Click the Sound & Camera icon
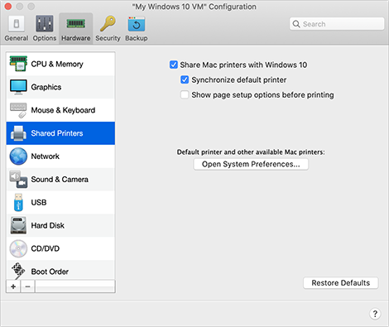The height and width of the screenshot is (327, 389). click(18, 180)
